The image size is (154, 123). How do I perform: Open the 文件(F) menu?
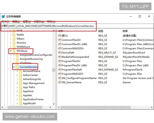pyautogui.click(x=5, y=22)
